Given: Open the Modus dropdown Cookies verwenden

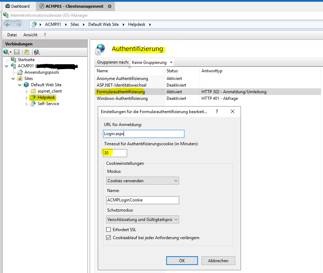Looking at the screenshot, I should pyautogui.click(x=142, y=180).
